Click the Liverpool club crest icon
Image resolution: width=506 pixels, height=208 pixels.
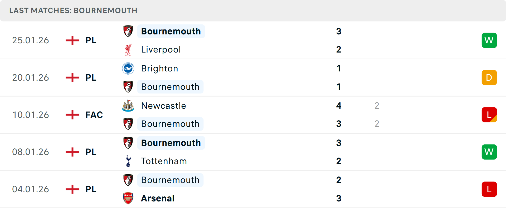tap(128, 50)
